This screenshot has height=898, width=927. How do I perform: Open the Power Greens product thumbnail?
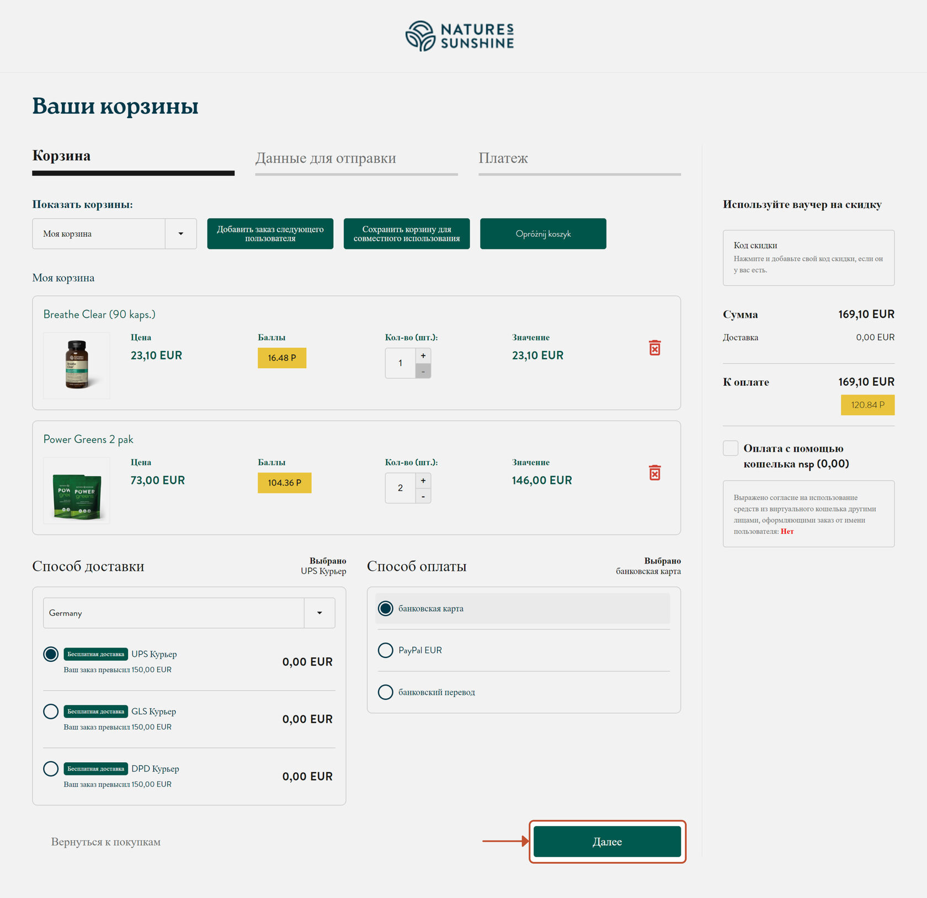pyautogui.click(x=77, y=490)
